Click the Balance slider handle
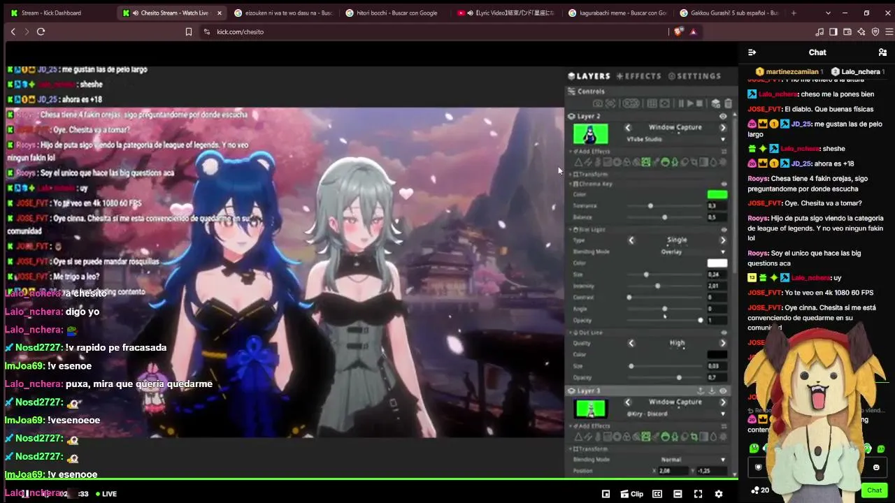The image size is (895, 503). coord(664,217)
